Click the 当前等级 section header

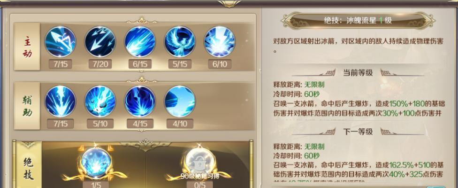(358, 72)
